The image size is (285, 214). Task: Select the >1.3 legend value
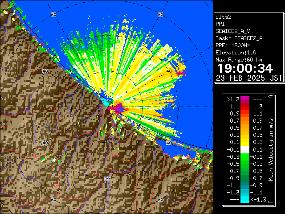point(233,99)
